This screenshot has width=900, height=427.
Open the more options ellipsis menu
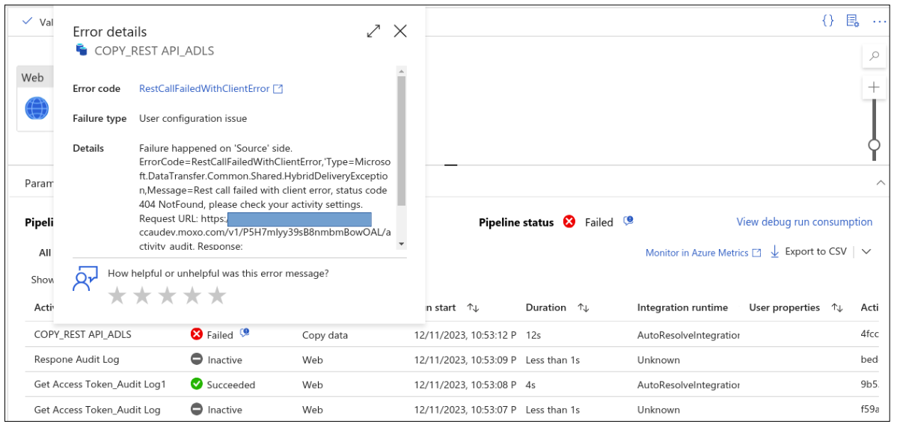[x=878, y=21]
